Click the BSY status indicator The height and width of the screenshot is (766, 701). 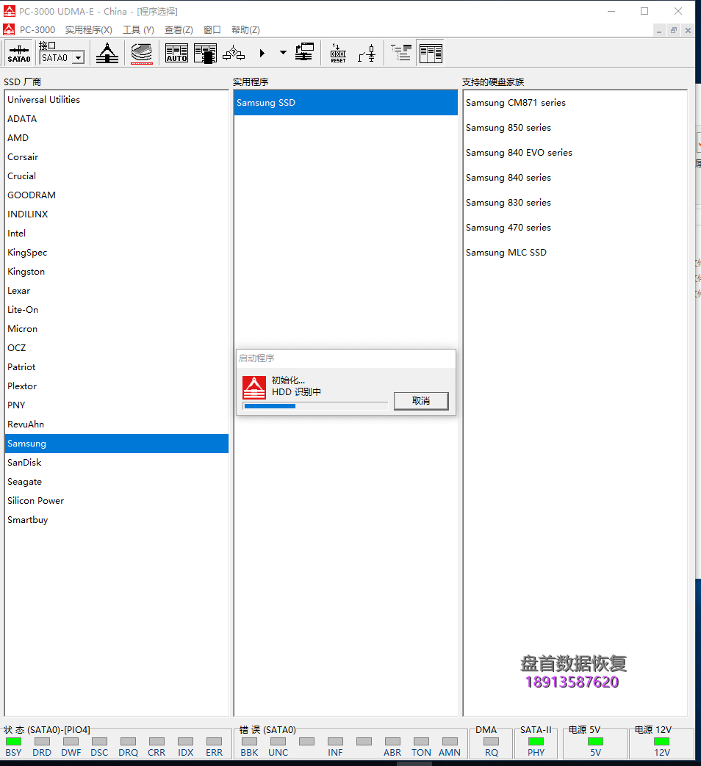coord(14,742)
